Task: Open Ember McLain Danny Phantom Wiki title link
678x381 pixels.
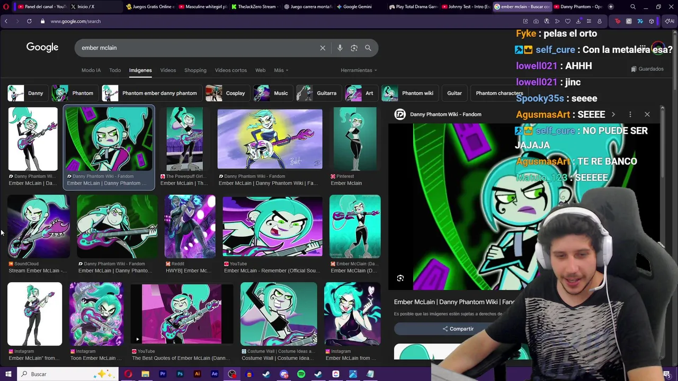Action: (454, 302)
